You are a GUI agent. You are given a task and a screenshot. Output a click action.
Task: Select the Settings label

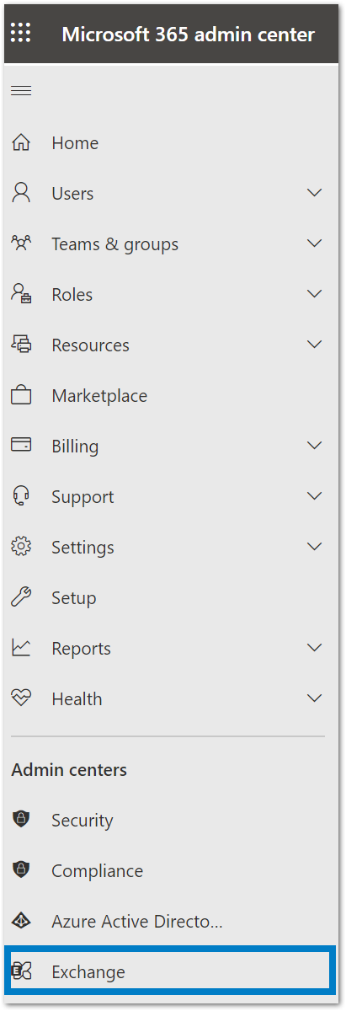pos(83,548)
